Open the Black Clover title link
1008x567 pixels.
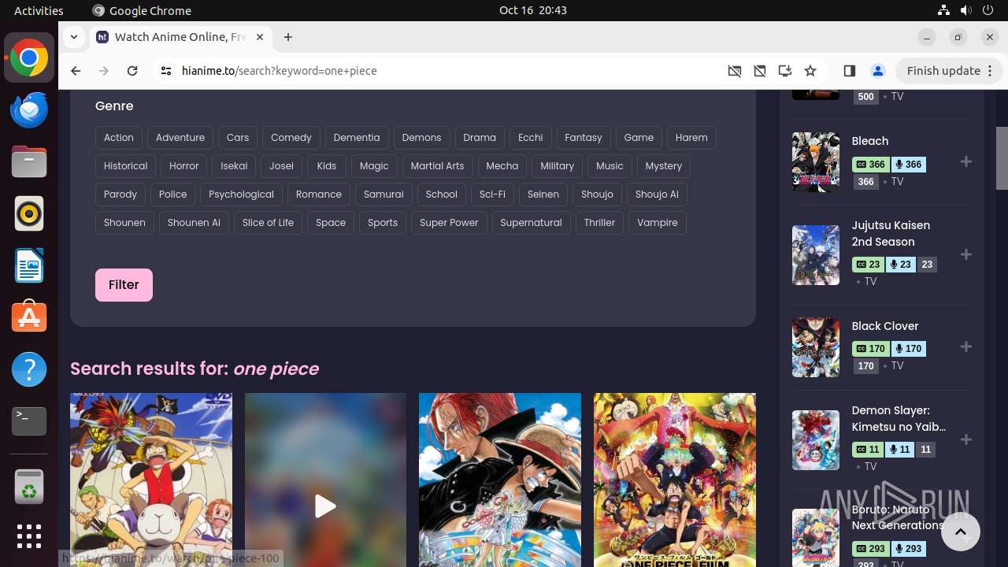[885, 326]
